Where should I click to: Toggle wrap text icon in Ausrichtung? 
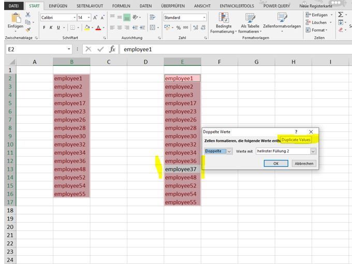tap(152, 17)
